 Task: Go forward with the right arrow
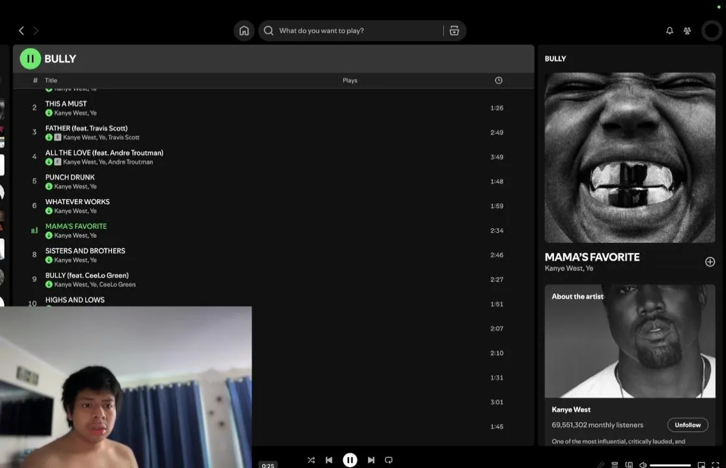[36, 31]
